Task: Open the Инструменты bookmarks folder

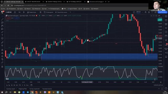Action: coord(11,9)
